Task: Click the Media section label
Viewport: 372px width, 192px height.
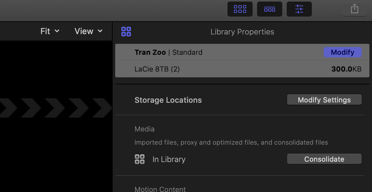Action: point(144,129)
